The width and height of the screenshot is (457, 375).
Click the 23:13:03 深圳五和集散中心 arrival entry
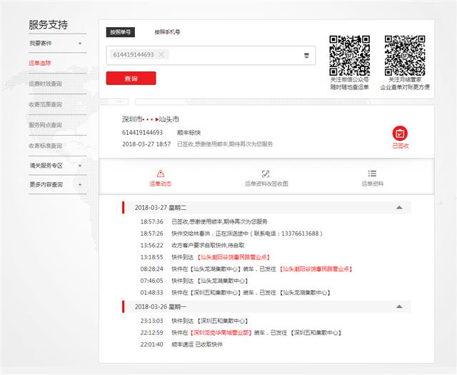(194, 321)
